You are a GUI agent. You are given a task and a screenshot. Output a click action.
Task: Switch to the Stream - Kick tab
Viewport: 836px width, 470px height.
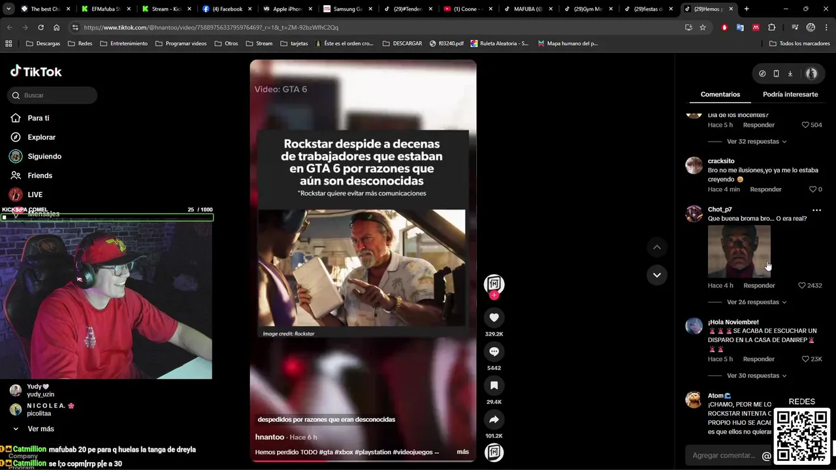pos(166,9)
